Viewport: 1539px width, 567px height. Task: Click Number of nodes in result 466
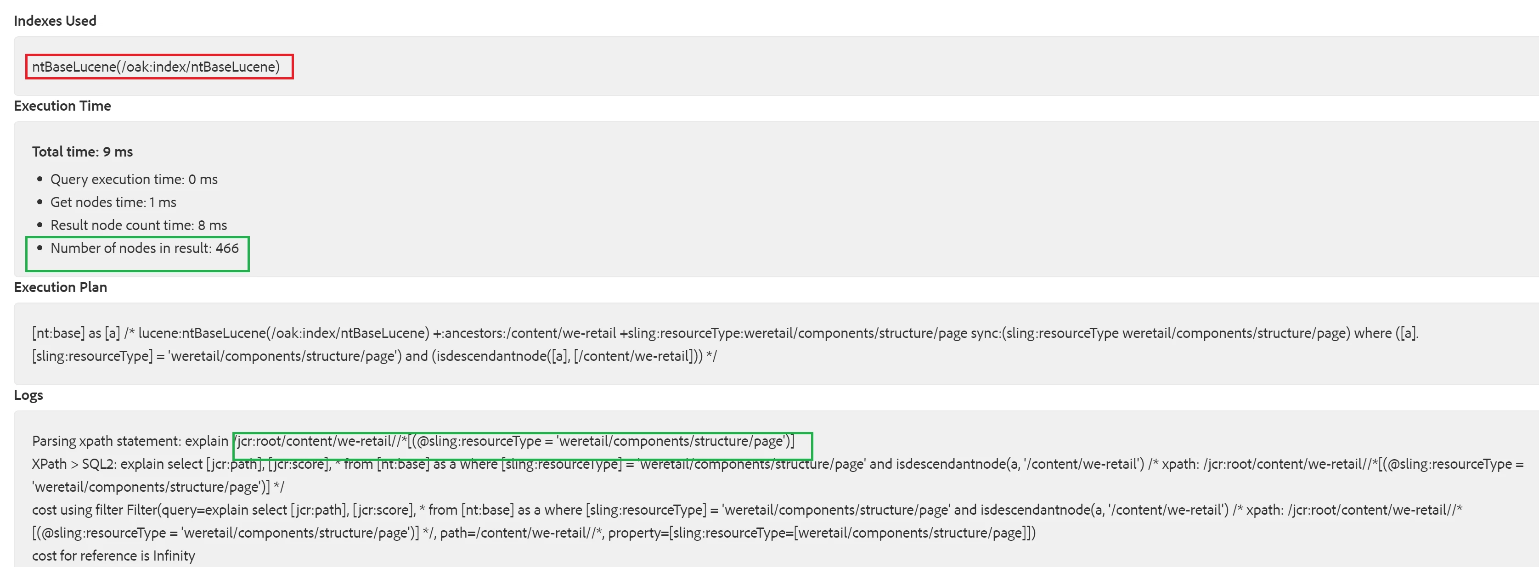point(145,248)
